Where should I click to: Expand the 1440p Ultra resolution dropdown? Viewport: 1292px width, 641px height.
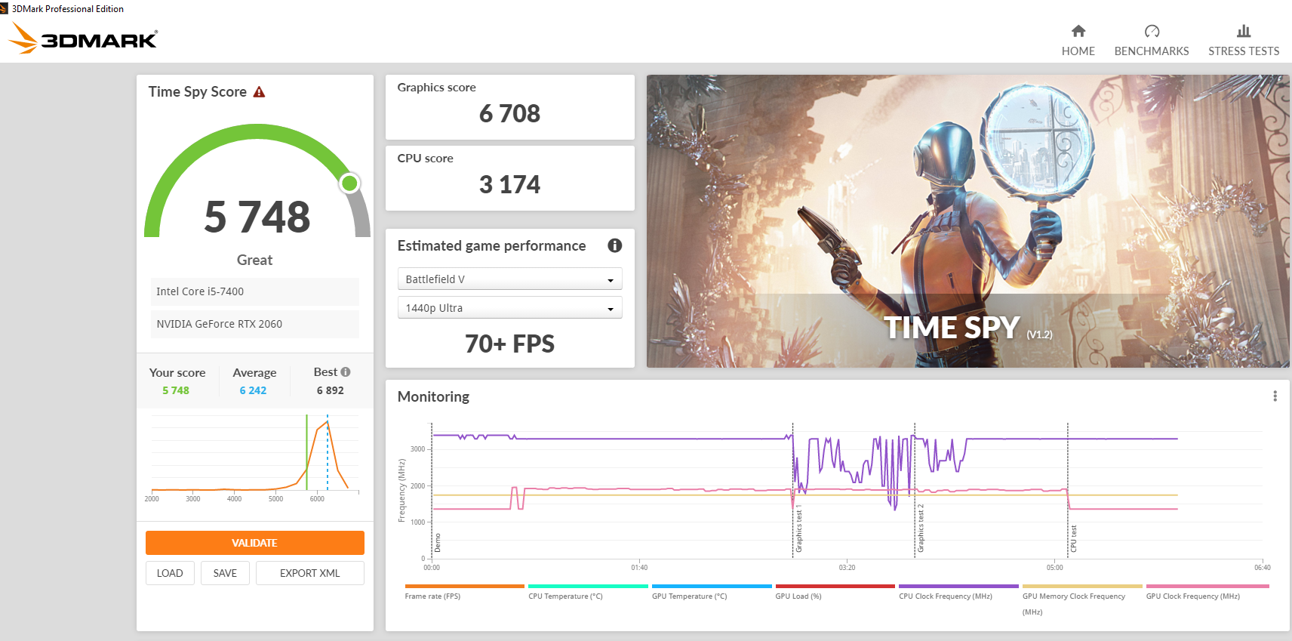510,308
